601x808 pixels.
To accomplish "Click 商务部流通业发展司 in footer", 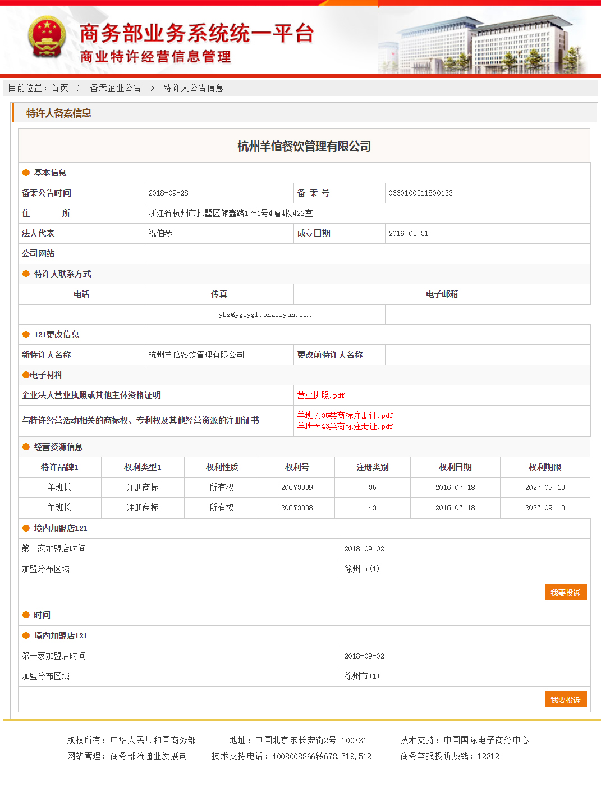I will [x=149, y=756].
